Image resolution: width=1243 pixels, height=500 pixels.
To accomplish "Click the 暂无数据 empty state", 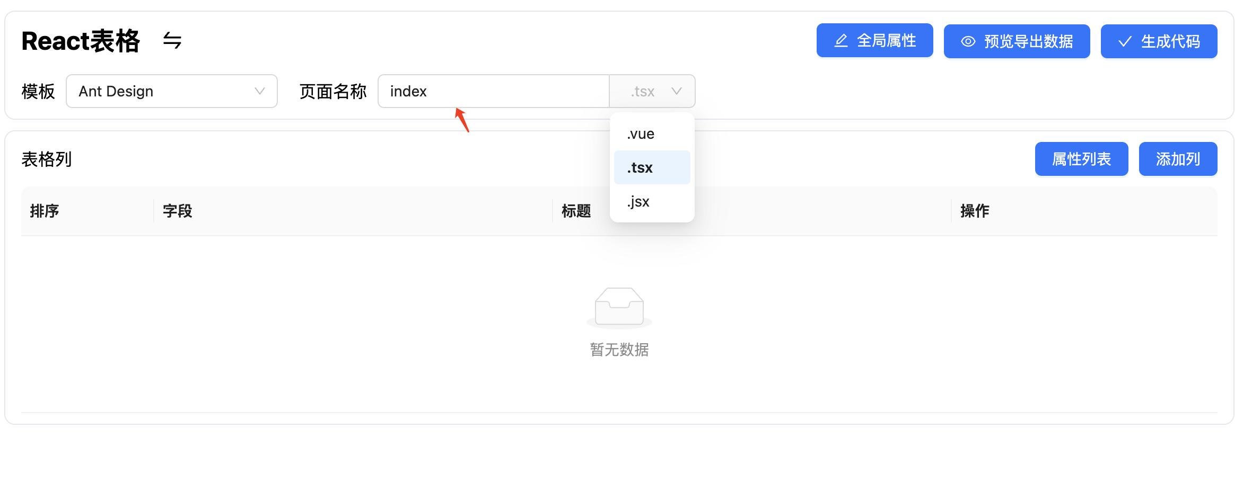I will [619, 350].
